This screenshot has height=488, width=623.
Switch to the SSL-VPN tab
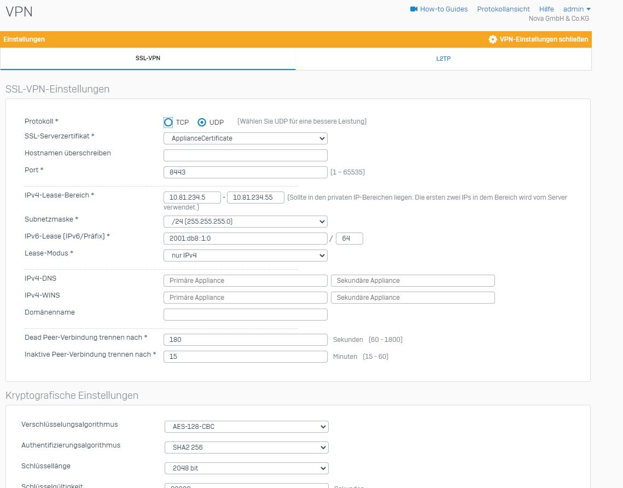pos(148,59)
